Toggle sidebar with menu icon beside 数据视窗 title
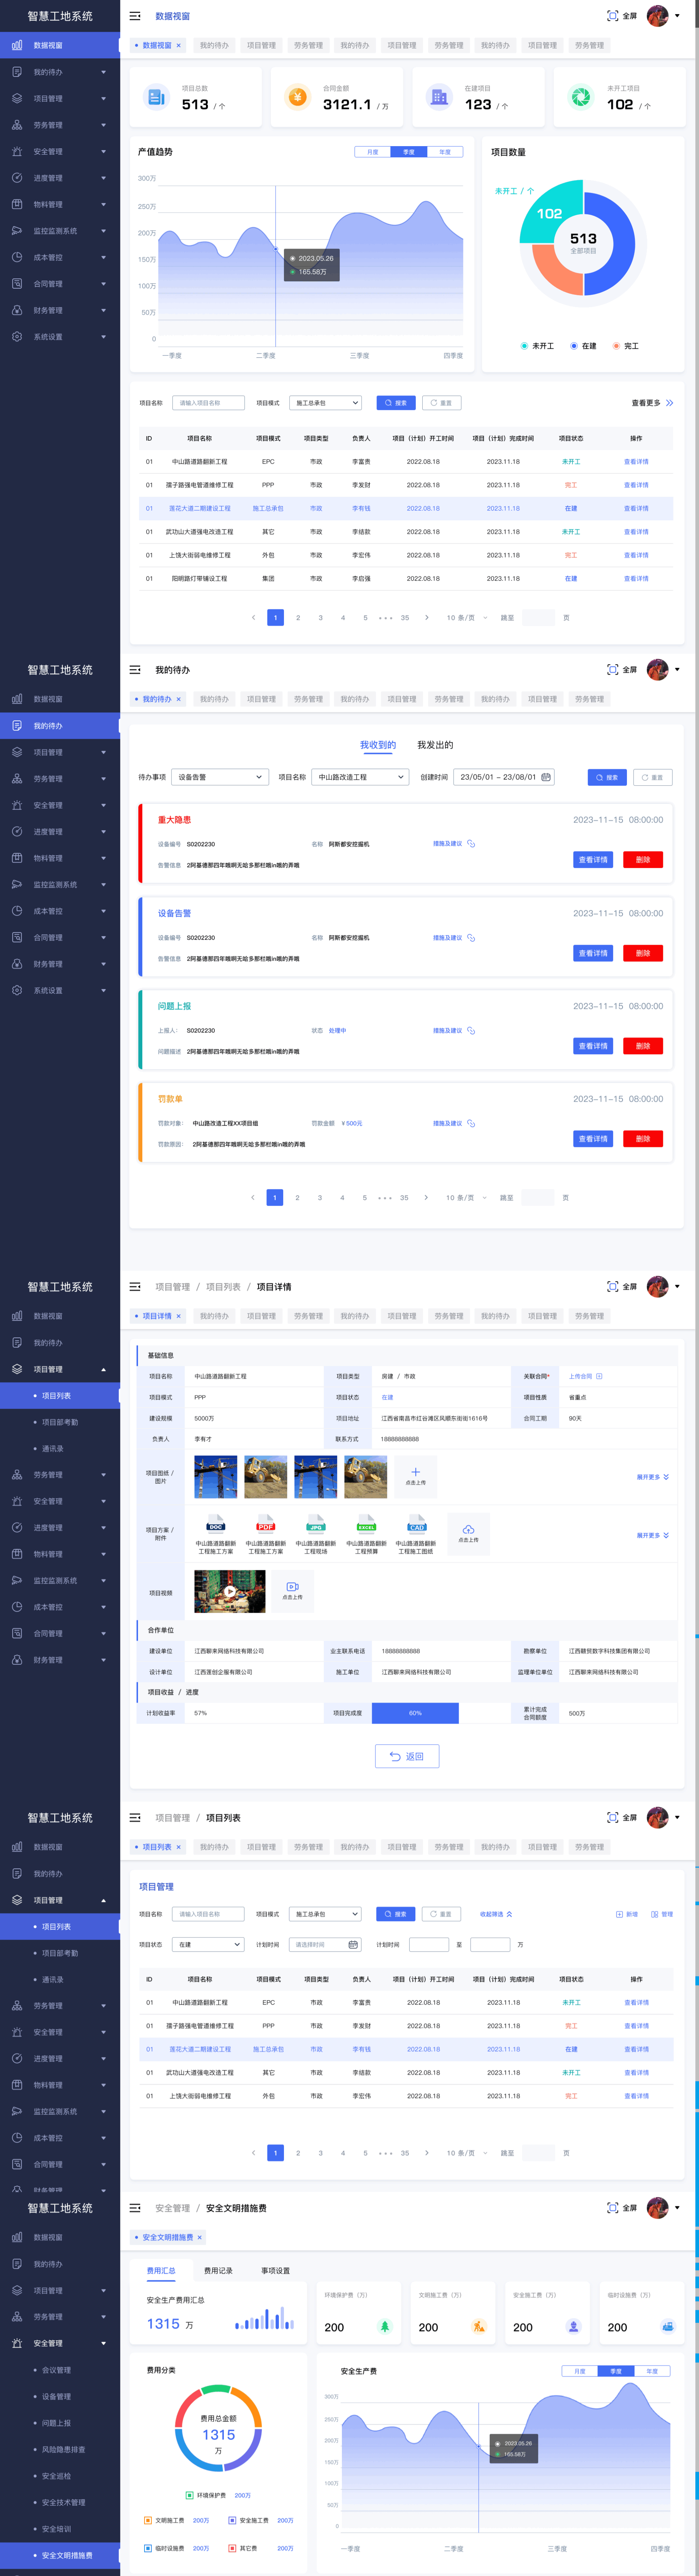Image resolution: width=699 pixels, height=2576 pixels. click(x=135, y=16)
